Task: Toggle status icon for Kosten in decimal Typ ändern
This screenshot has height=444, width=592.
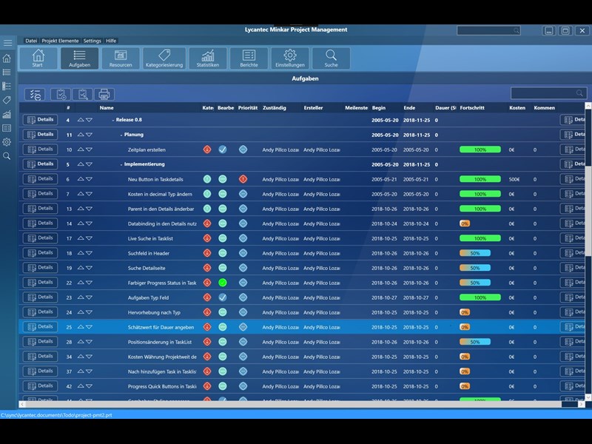Action: click(223, 194)
